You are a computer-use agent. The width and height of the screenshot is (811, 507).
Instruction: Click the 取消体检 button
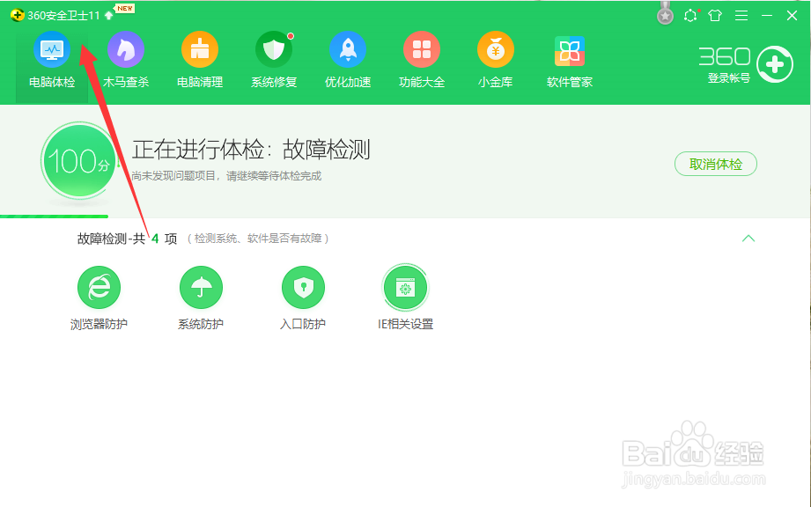pyautogui.click(x=716, y=164)
